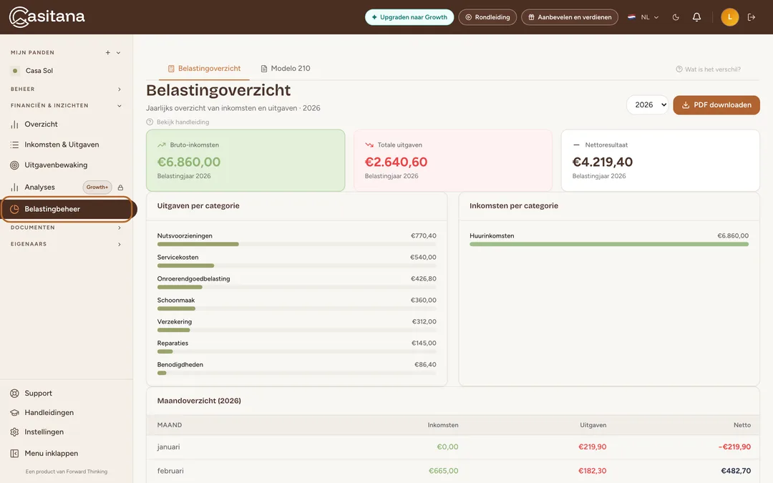The height and width of the screenshot is (483, 773).
Task: Open notifications bell icon
Action: 696,17
